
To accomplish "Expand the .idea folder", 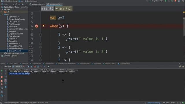I will (x=2, y=10).
